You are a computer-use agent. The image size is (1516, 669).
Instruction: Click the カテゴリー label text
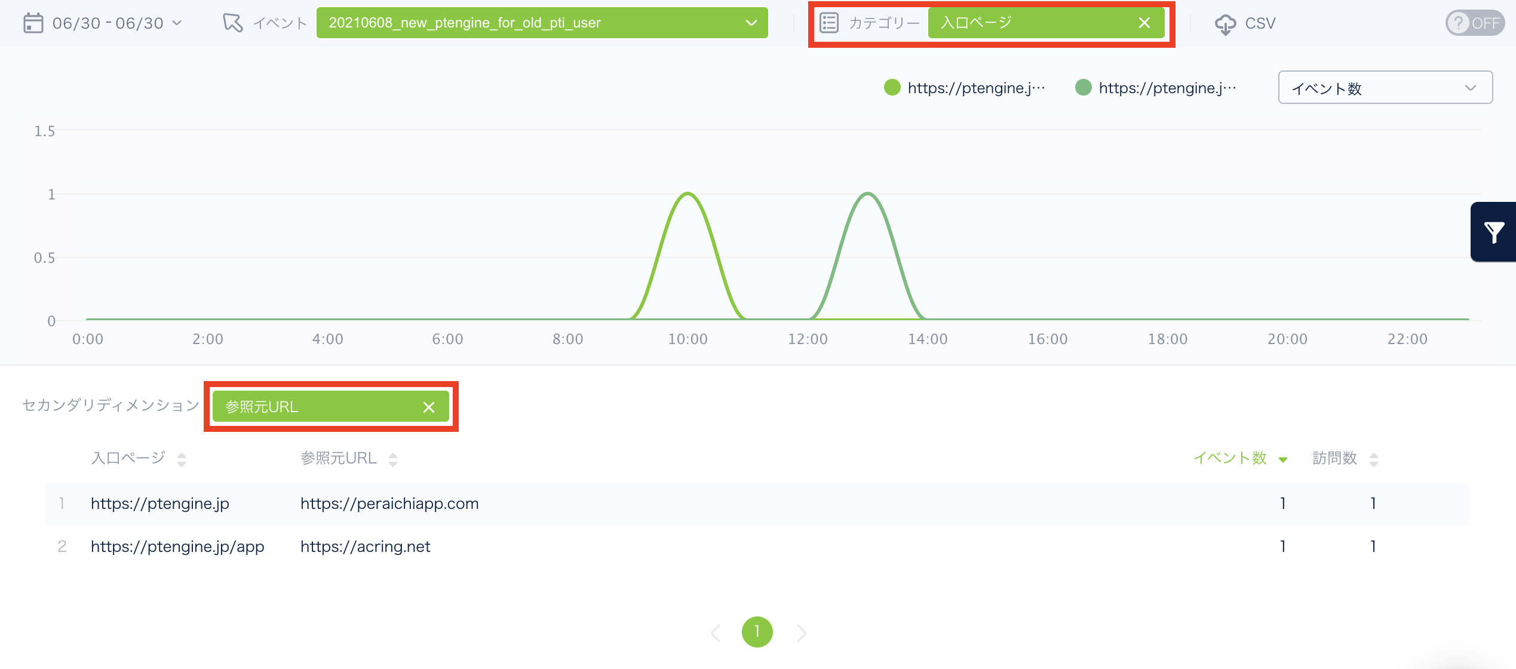(884, 23)
